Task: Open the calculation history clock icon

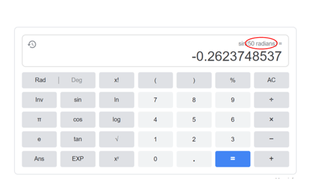Action: point(32,44)
